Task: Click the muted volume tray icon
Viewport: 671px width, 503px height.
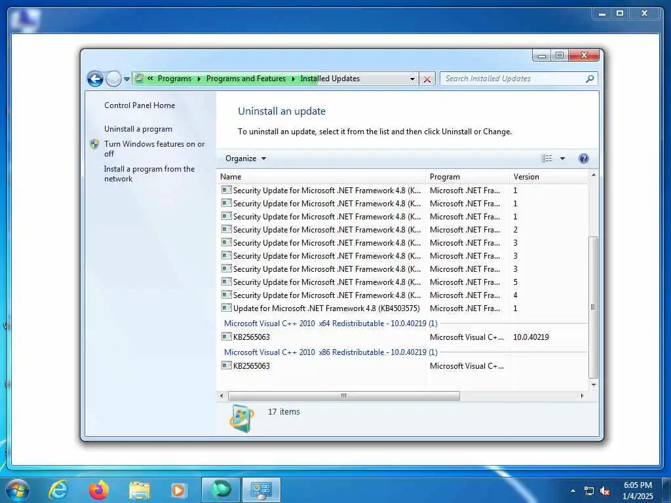Action: tap(605, 491)
